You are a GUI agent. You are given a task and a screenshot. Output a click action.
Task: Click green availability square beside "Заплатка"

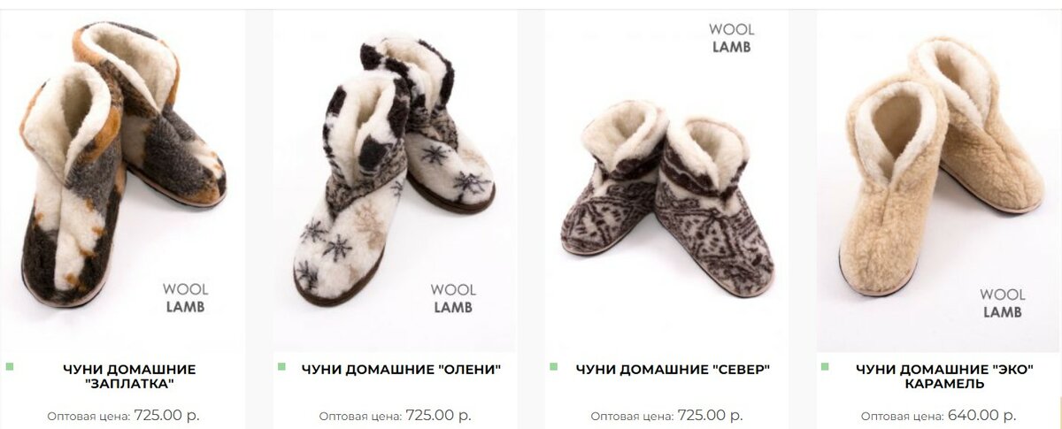click(x=10, y=366)
